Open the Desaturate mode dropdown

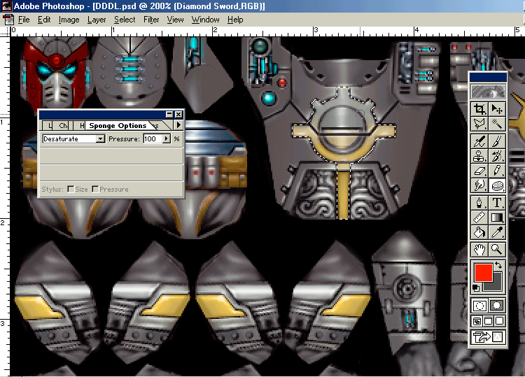[100, 139]
